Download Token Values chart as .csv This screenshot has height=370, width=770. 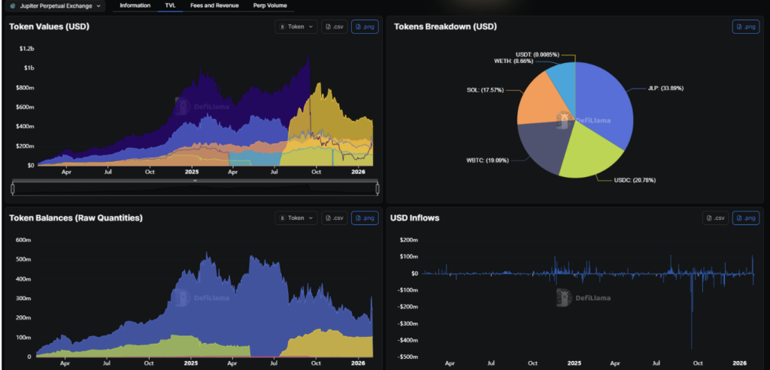click(x=334, y=27)
